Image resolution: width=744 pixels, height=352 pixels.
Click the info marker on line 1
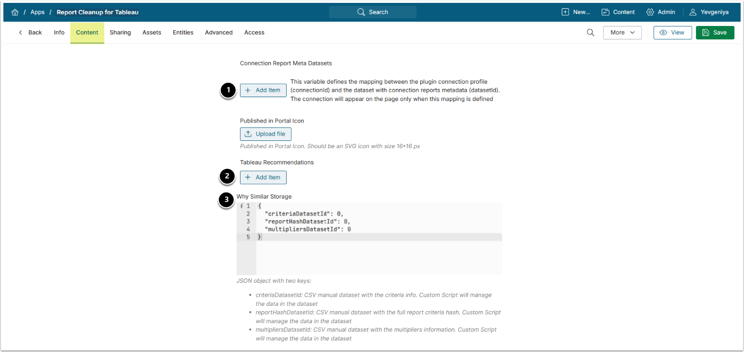tap(241, 206)
